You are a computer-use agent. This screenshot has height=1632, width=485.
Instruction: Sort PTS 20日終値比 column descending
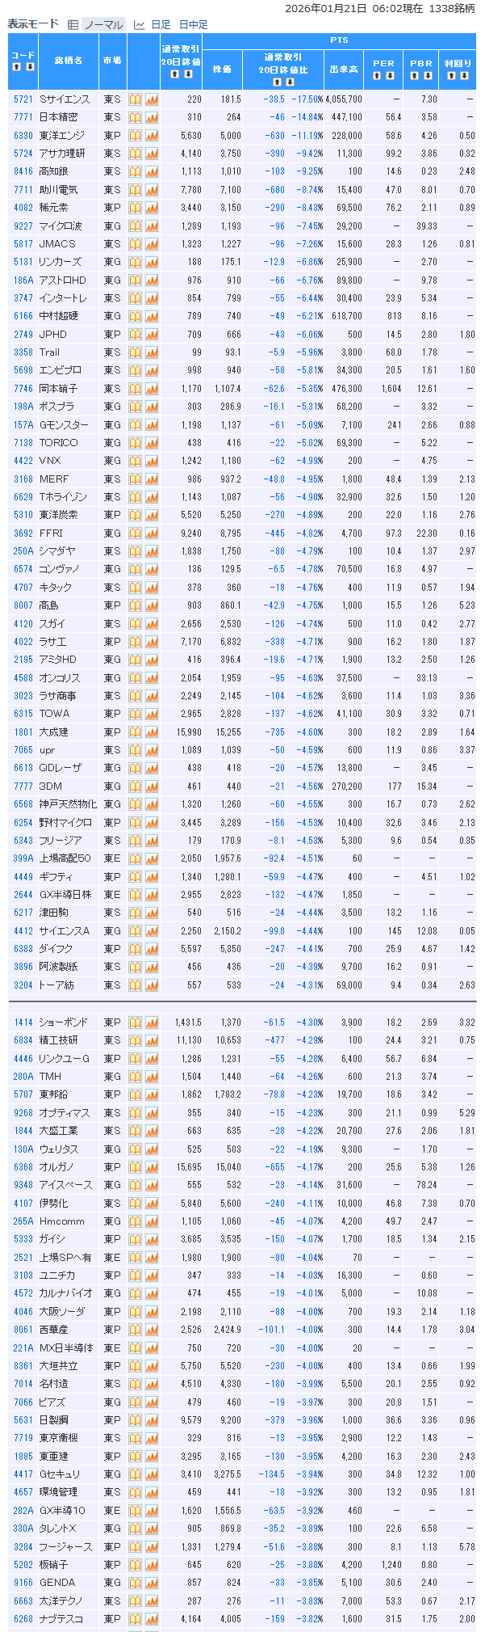coord(291,82)
